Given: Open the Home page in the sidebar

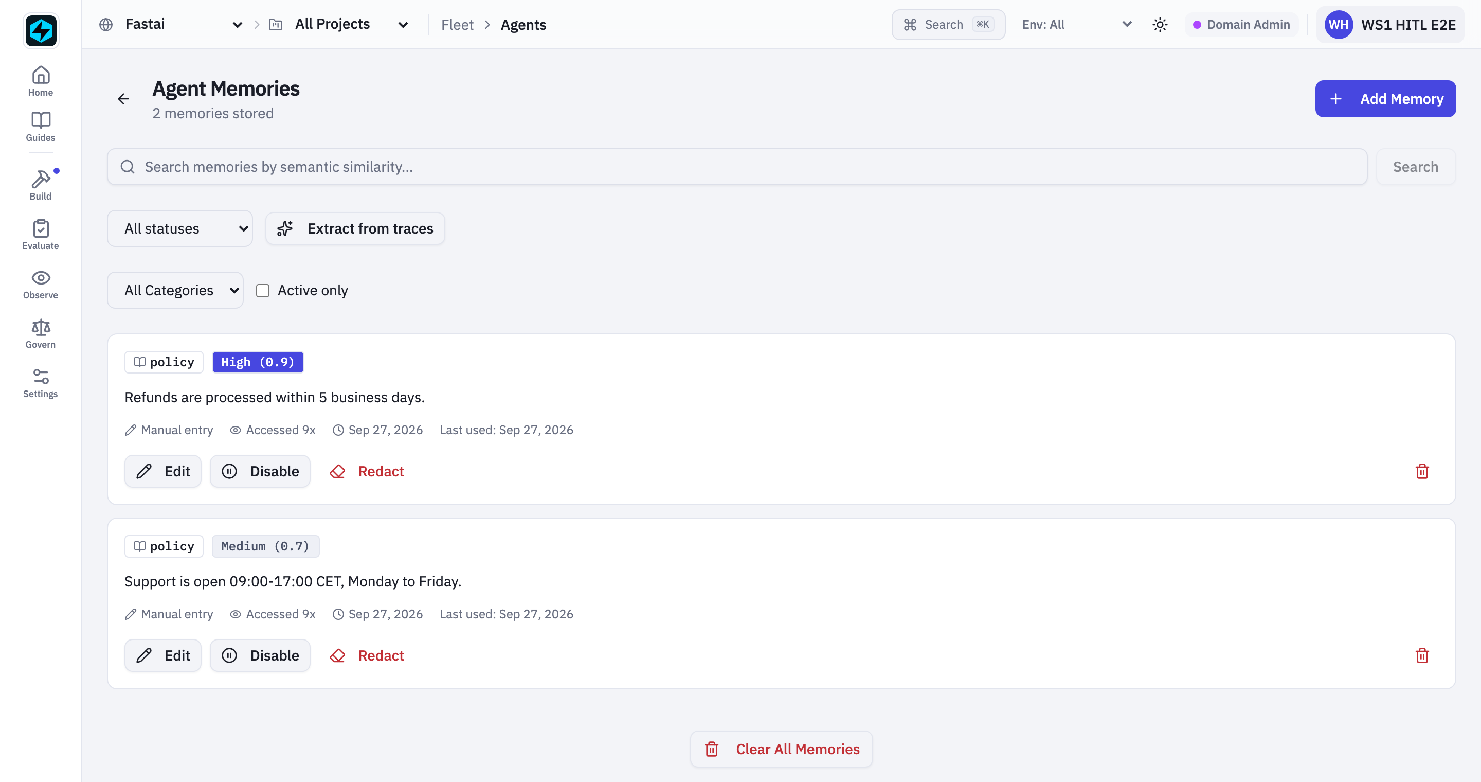Looking at the screenshot, I should tap(40, 81).
